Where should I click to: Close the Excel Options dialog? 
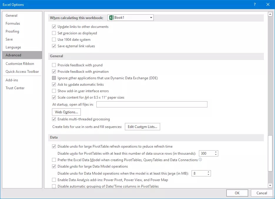click(268, 5)
